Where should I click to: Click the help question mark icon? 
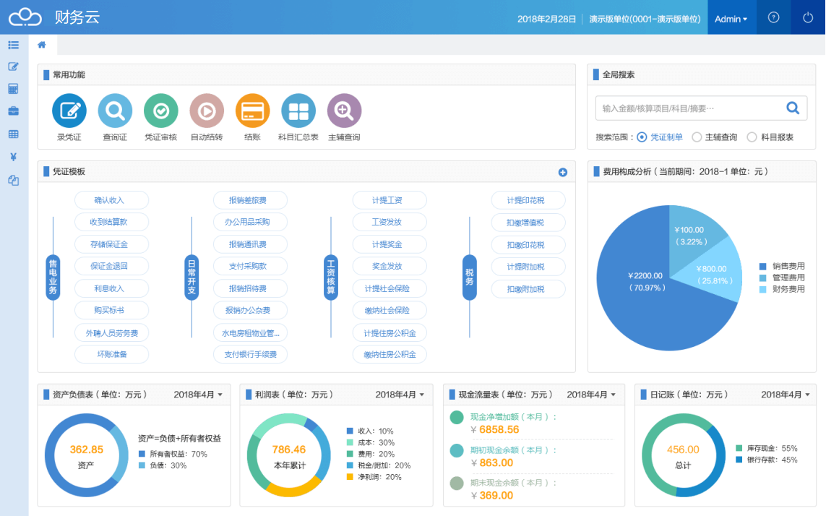coord(773,18)
